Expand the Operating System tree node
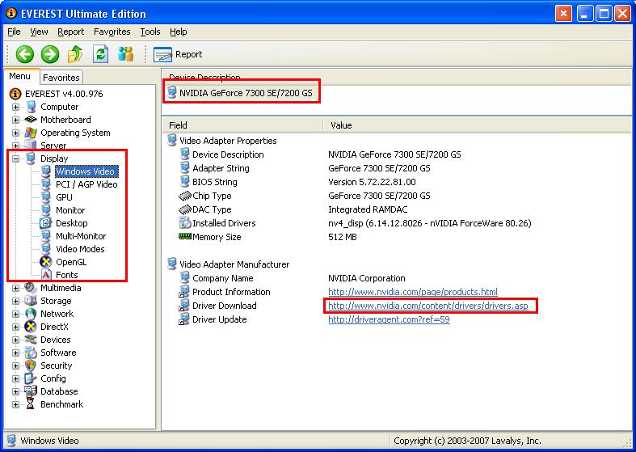Screen dimensions: 636x452 coord(15,133)
